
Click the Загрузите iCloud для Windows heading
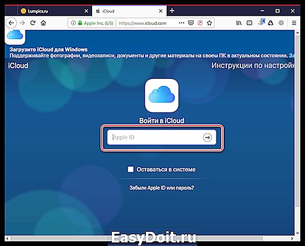(x=48, y=49)
